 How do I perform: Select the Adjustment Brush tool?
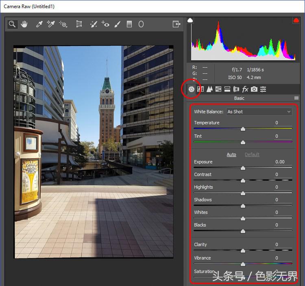coord(117,24)
